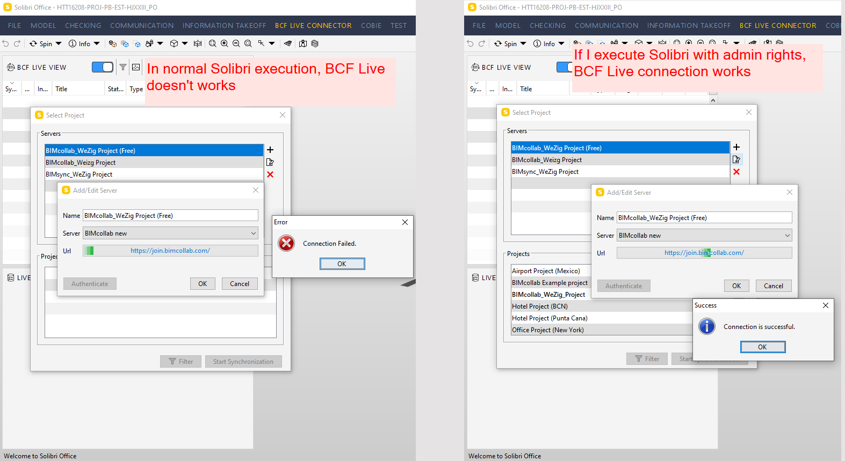
Task: Switch to MODEL tab in left window
Action: point(43,25)
